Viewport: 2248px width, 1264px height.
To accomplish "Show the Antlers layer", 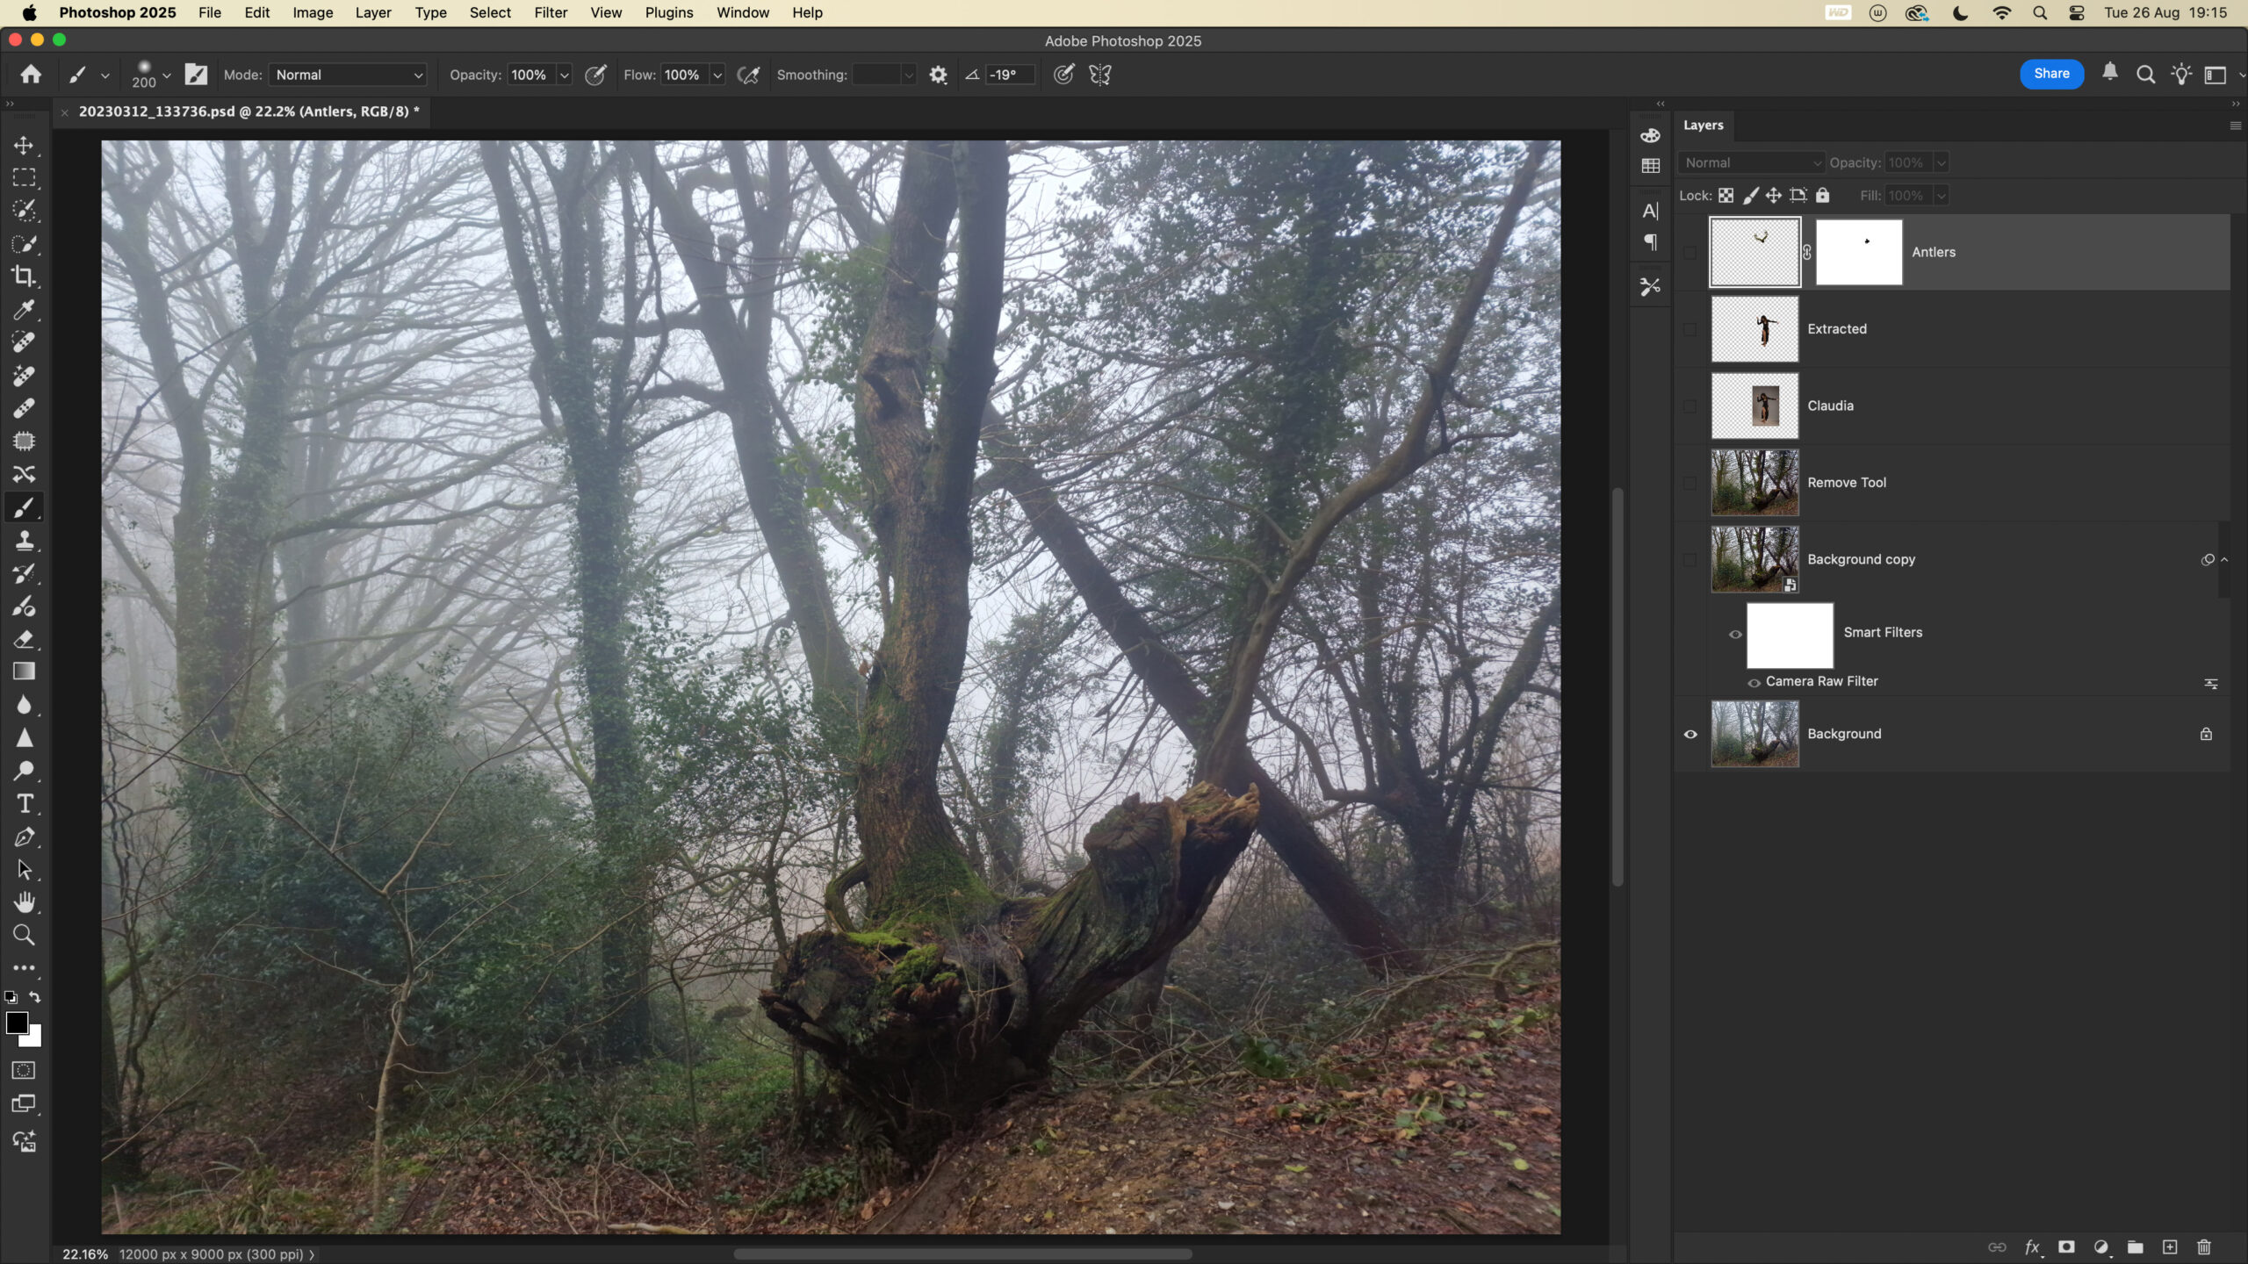I will [x=1690, y=253].
